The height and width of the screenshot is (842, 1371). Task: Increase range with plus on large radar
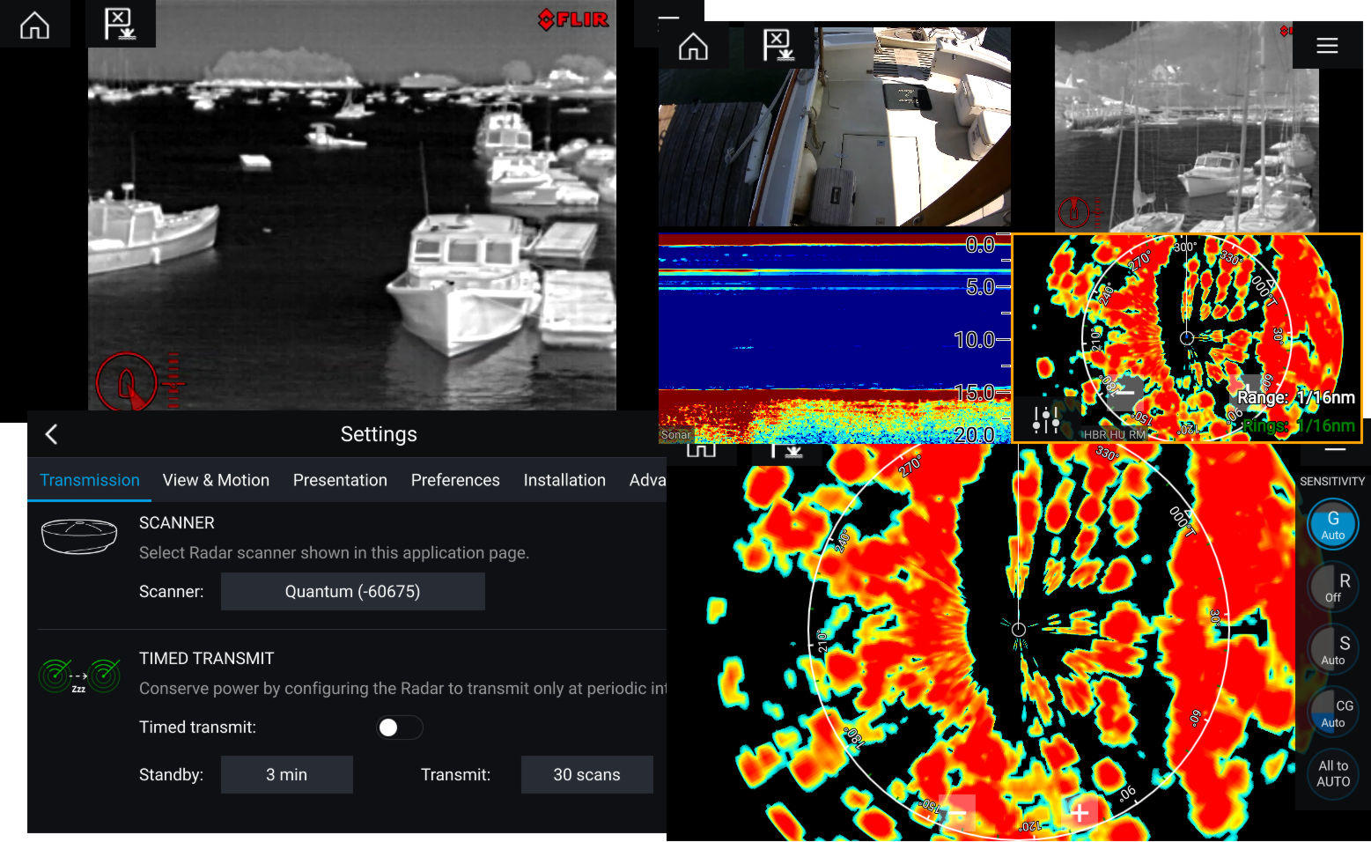click(1080, 813)
